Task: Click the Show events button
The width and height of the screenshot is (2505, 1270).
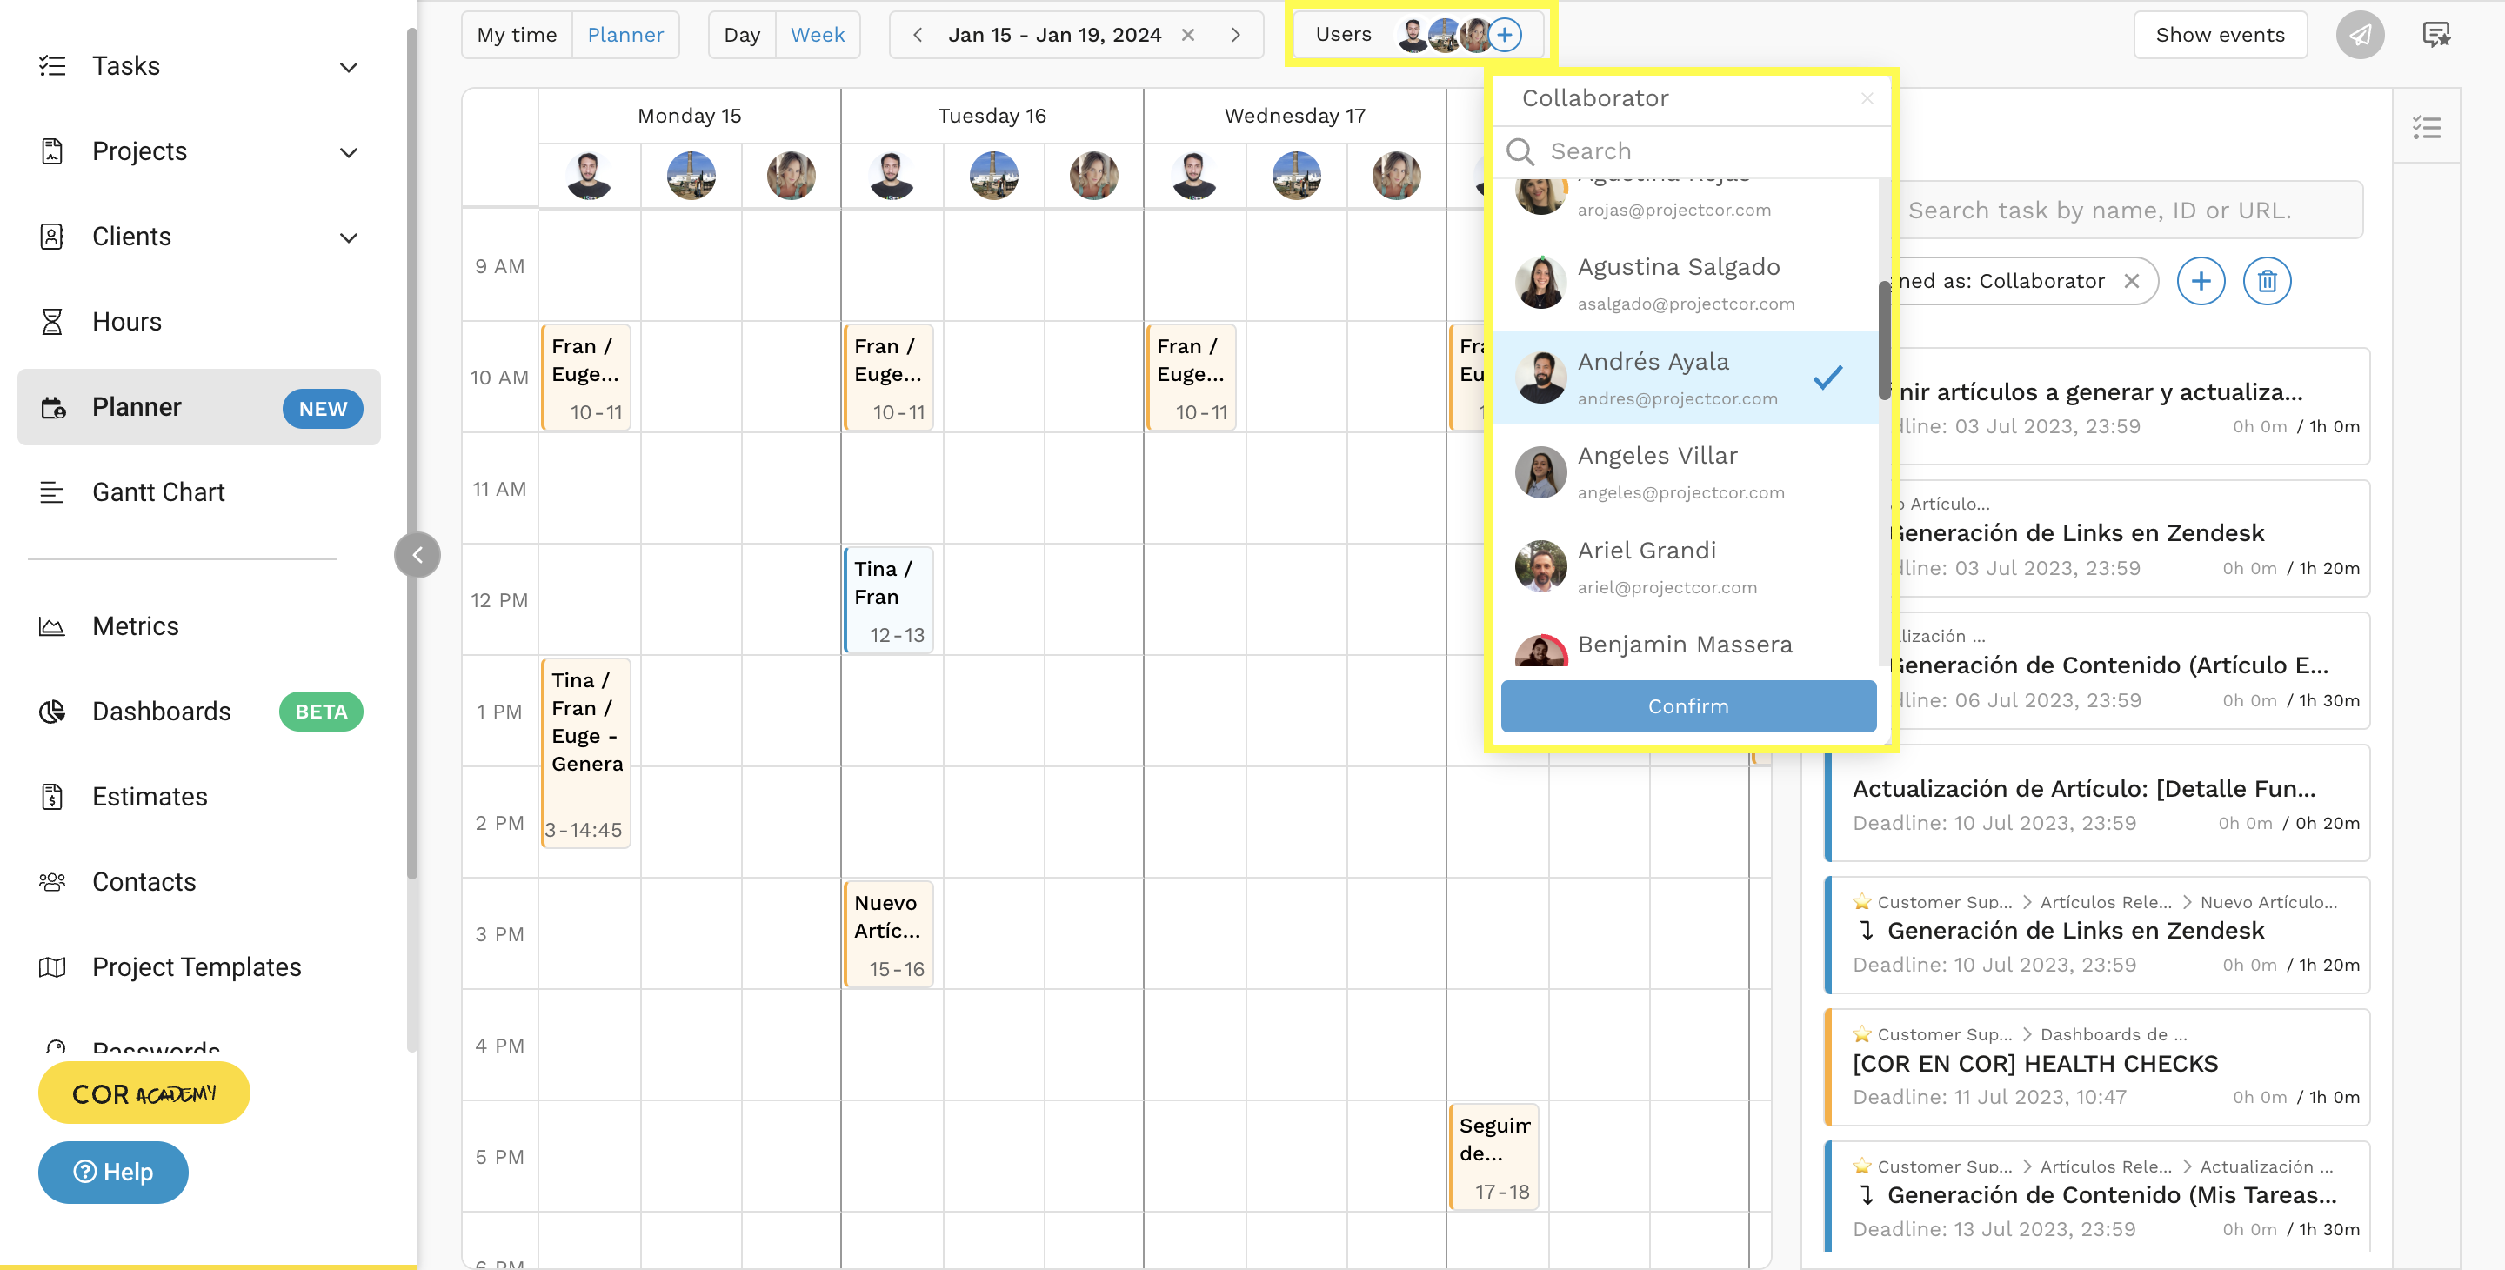Action: point(2220,34)
